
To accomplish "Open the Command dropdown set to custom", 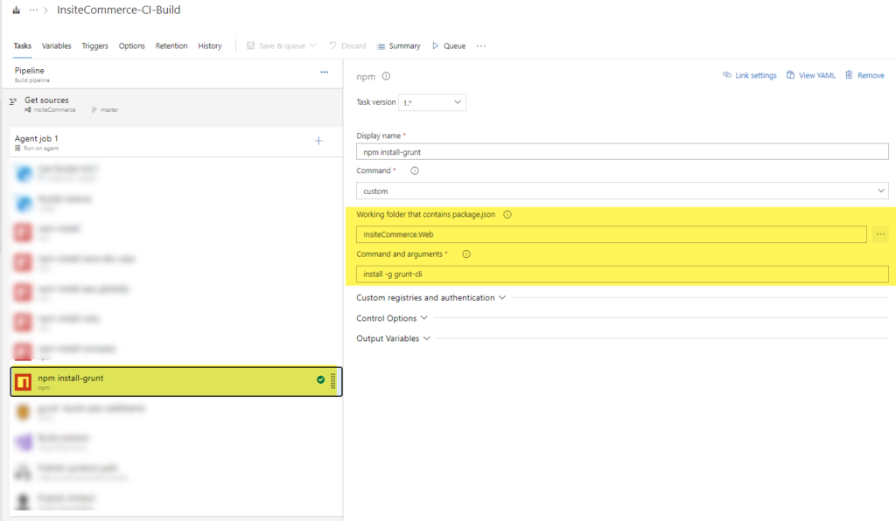I will point(622,191).
